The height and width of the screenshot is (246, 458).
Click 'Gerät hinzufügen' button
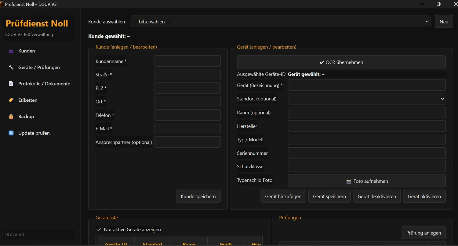[x=283, y=196]
